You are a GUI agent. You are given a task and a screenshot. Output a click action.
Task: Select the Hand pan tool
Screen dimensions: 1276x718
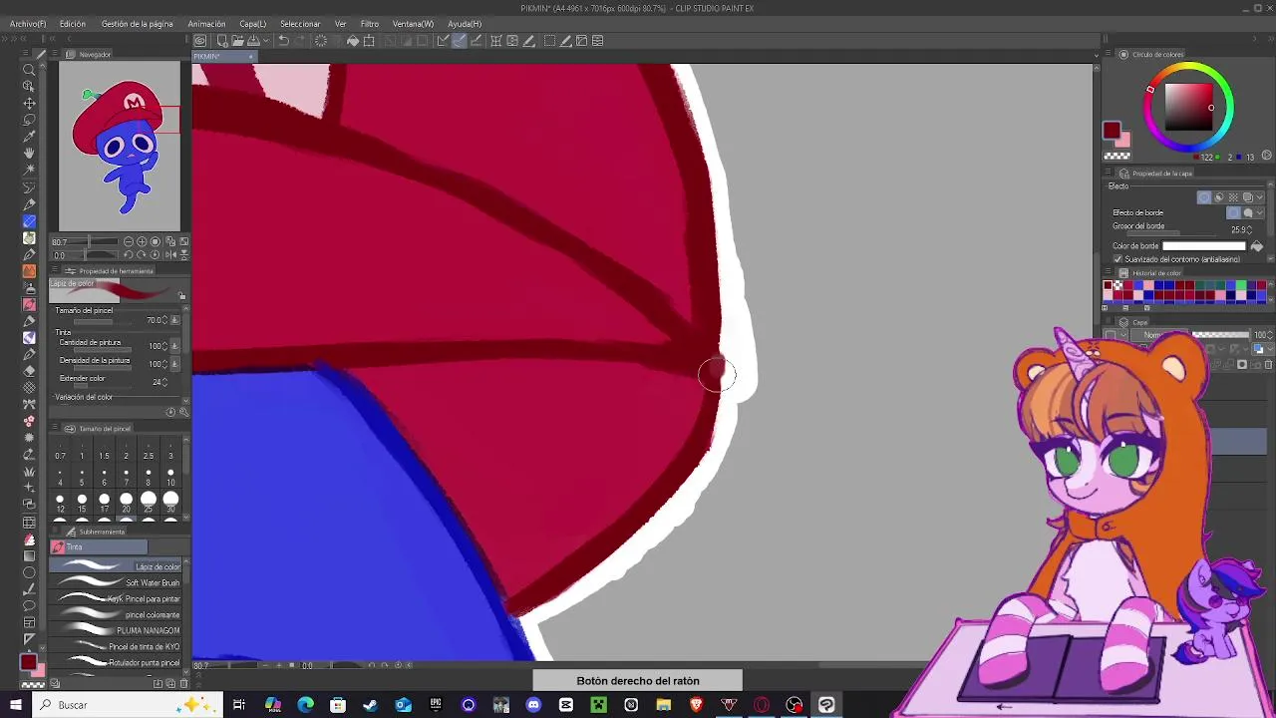coord(29,154)
